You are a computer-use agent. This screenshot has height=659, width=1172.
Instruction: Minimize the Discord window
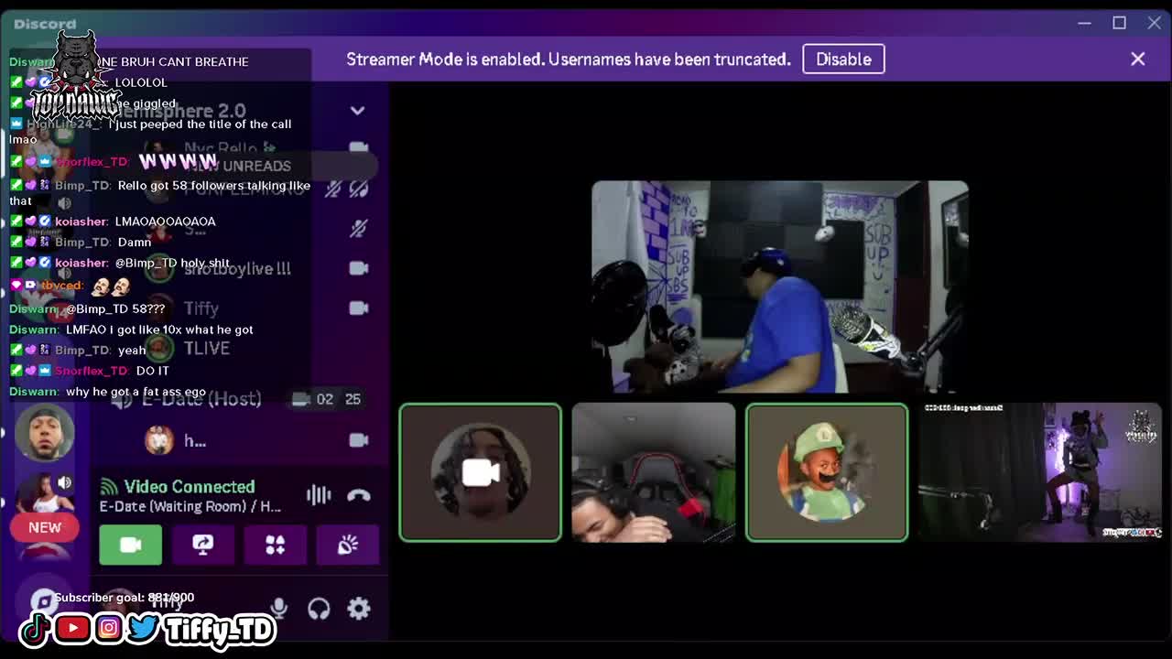tap(1084, 23)
